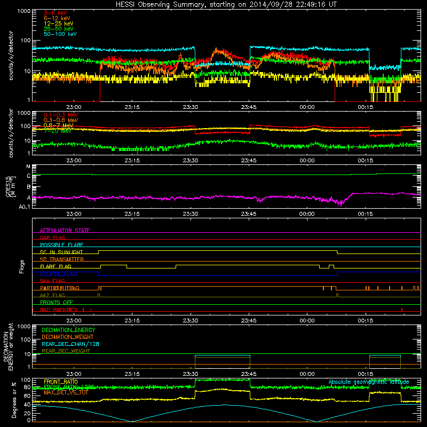The image size is (427, 427).
Task: Select the SC_TRANSMITTER flag label
Action: (x=62, y=259)
